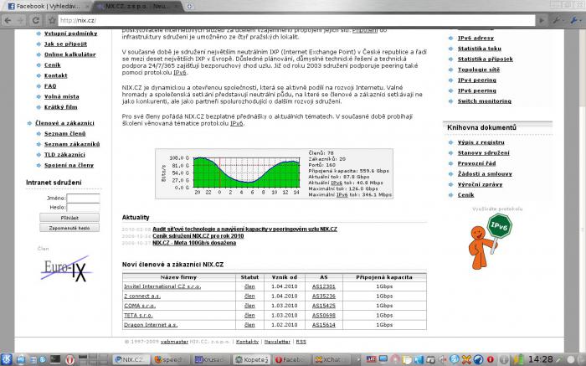Viewport: 586px width, 366px height.
Task: Click the keyboard layout flag tray icon
Action: point(371,359)
